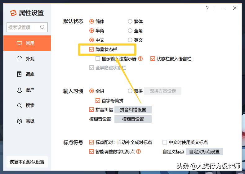Toggle 智能调整数字后标点 checkbox
The image size is (245, 174).
click(91, 152)
